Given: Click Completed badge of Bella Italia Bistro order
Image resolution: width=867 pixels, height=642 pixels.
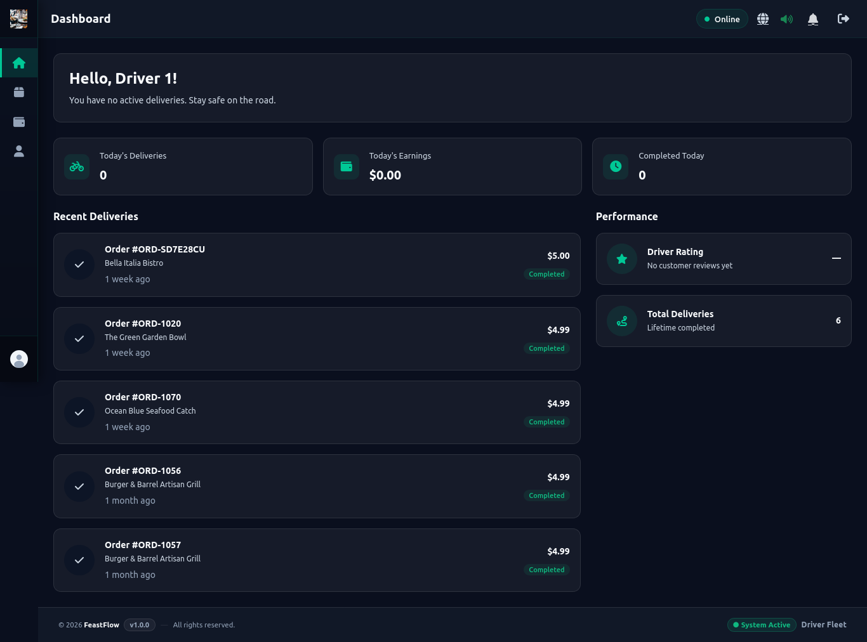Looking at the screenshot, I should [546, 274].
